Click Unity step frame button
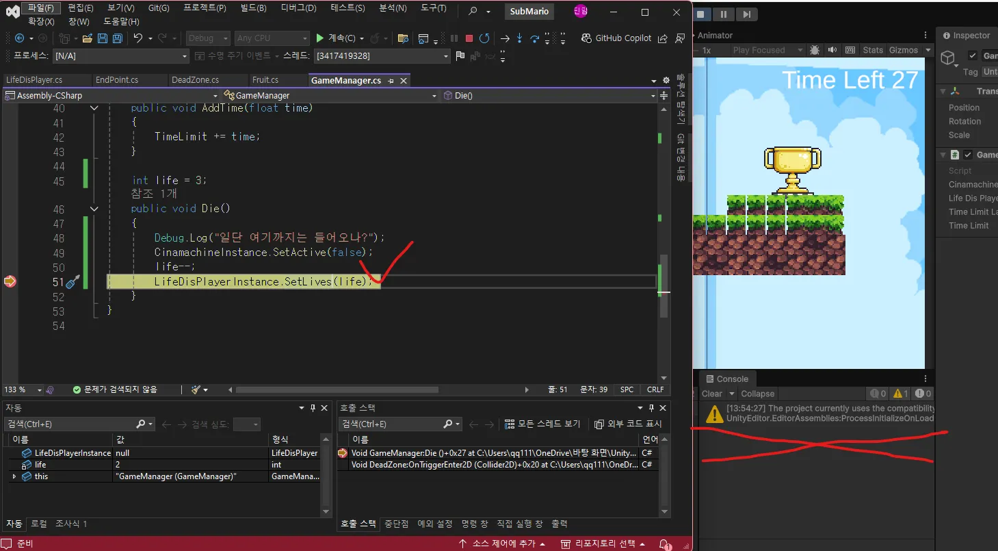The image size is (998, 551). (x=746, y=14)
